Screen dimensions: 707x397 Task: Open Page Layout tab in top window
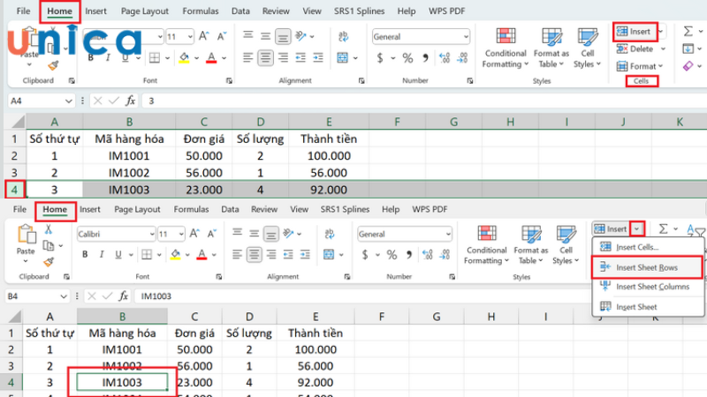click(x=145, y=11)
